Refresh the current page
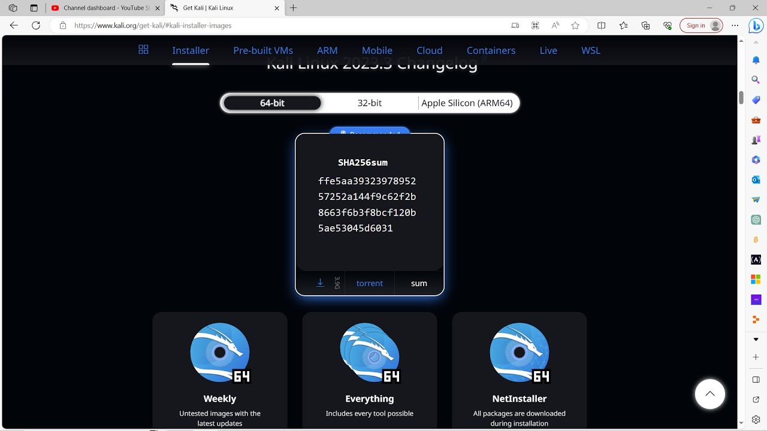This screenshot has height=431, width=767. [x=36, y=26]
